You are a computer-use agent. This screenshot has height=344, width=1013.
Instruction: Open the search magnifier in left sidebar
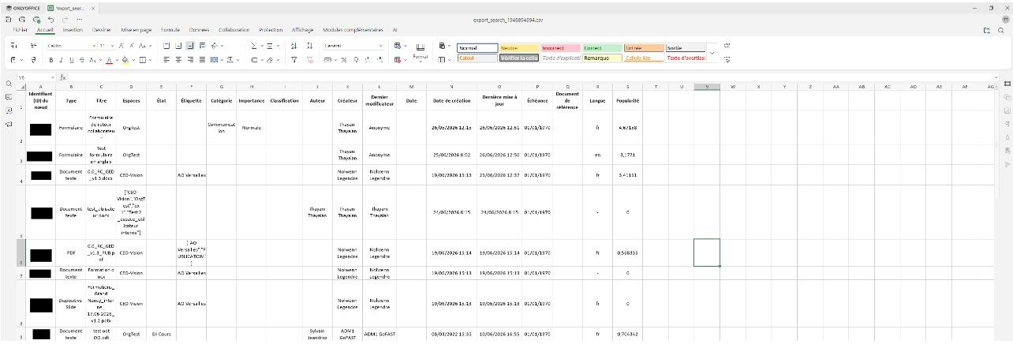click(8, 84)
